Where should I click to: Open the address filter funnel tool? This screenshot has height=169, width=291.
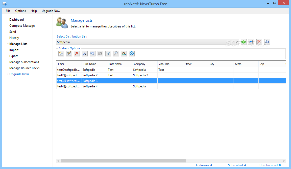(108, 53)
